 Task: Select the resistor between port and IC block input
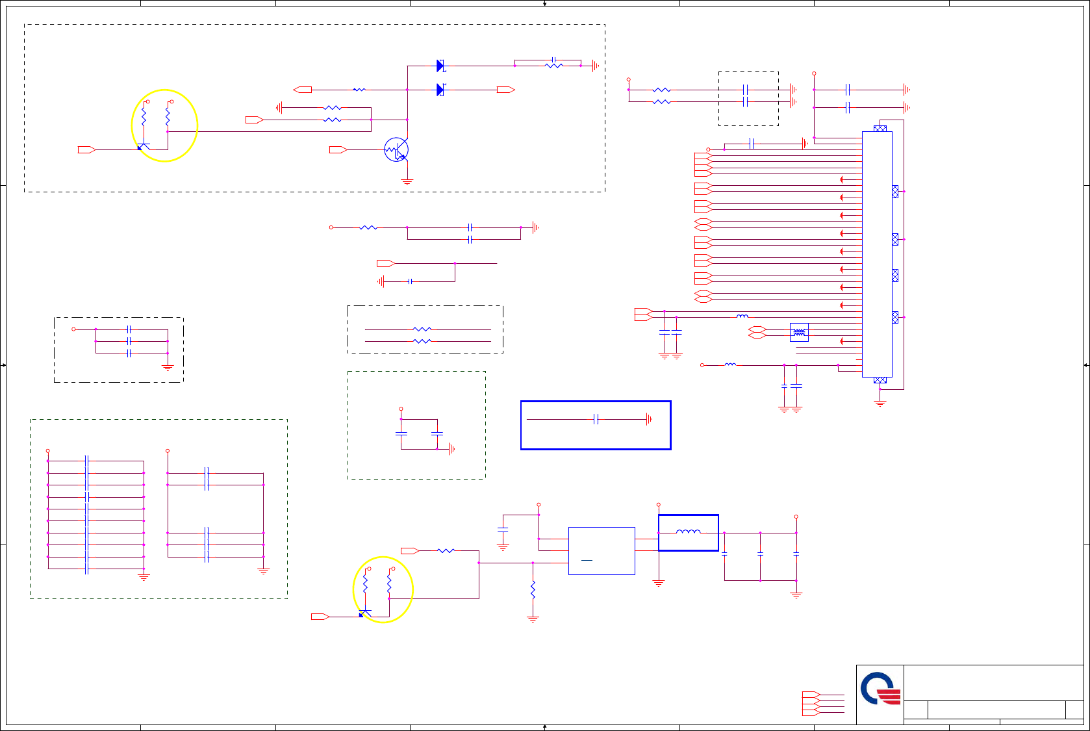(446, 551)
